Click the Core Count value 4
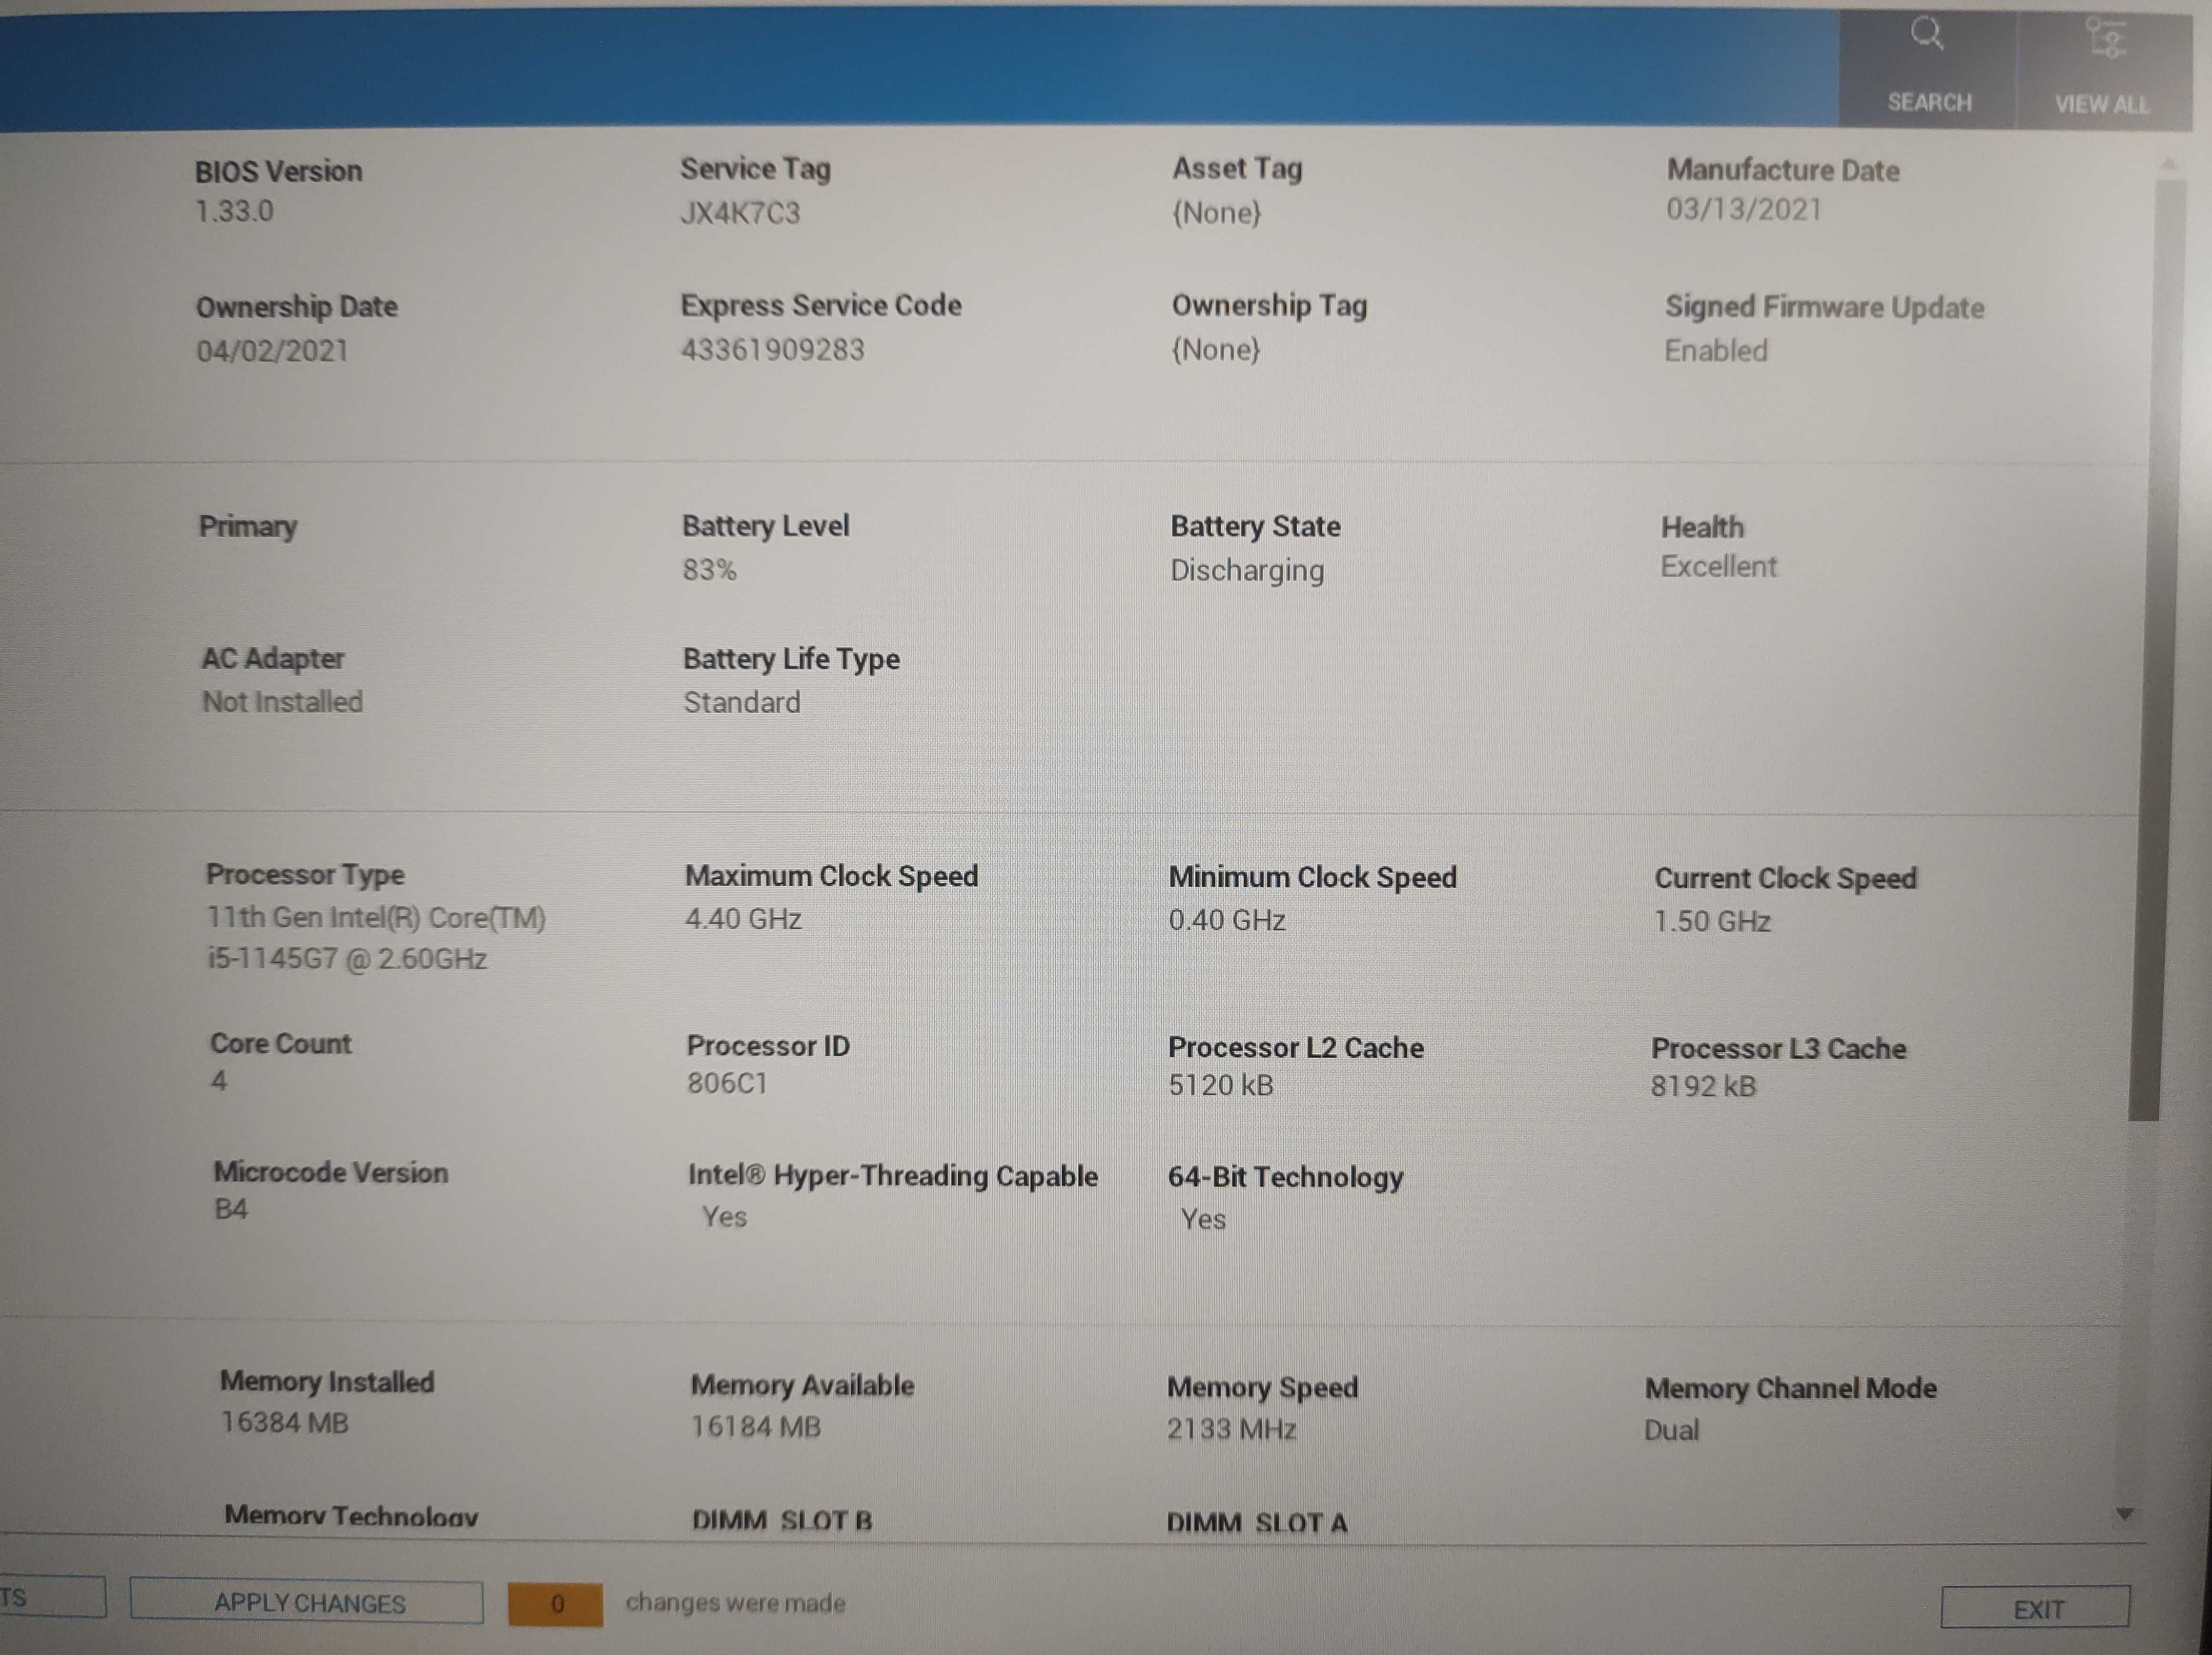 [x=219, y=1081]
